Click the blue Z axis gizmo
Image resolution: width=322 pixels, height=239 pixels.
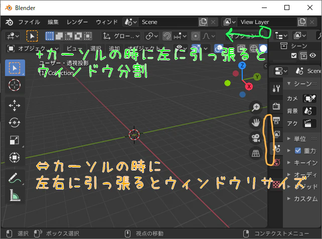pos(242,65)
